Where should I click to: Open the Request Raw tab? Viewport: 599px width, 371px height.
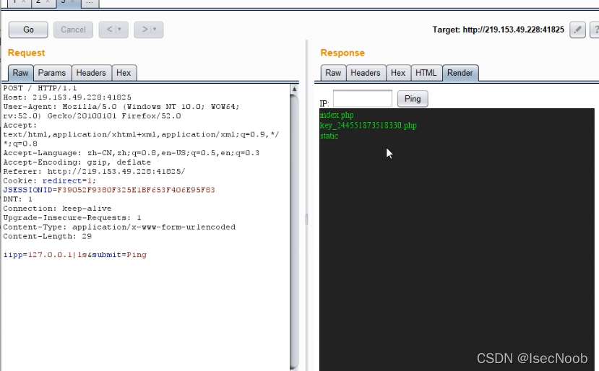(20, 73)
